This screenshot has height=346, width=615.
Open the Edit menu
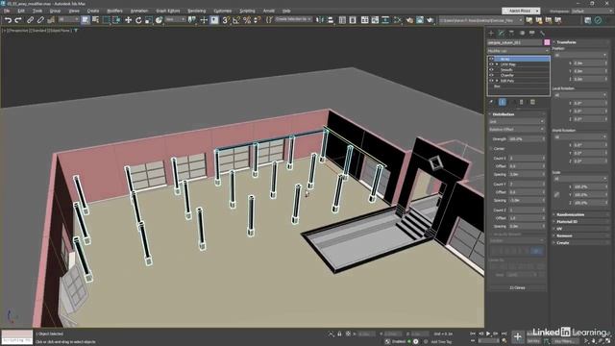[21, 11]
